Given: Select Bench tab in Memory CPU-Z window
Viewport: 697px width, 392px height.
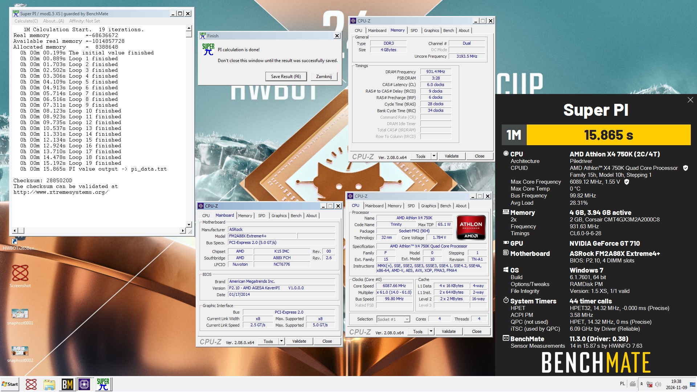Looking at the screenshot, I should (x=448, y=30).
